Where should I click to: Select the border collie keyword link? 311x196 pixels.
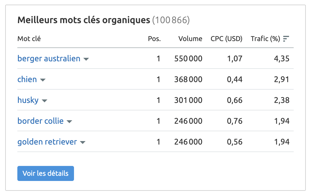40,121
